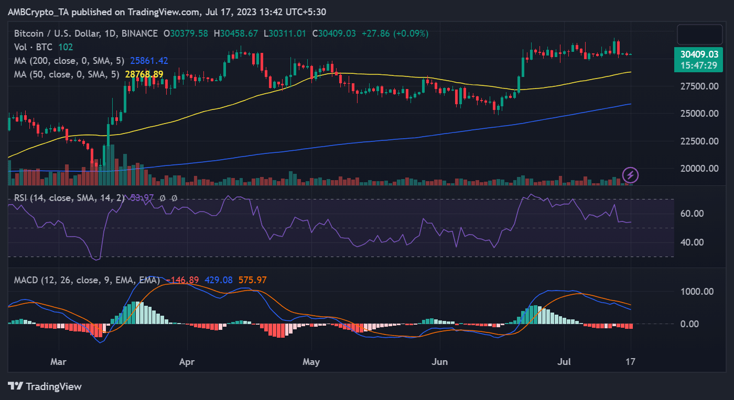Click the open price value O30379.58
This screenshot has height=400, width=734.
pyautogui.click(x=186, y=34)
